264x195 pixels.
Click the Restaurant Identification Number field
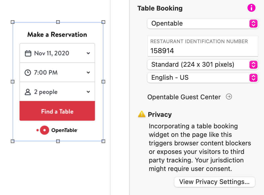(x=203, y=51)
